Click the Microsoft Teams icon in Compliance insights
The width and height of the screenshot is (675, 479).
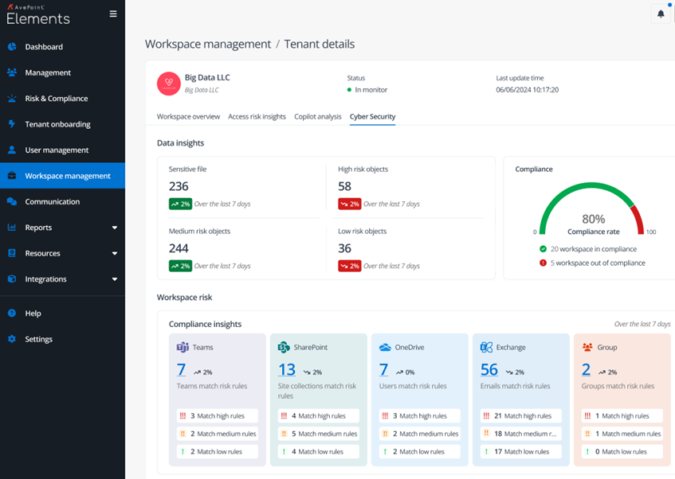(182, 347)
